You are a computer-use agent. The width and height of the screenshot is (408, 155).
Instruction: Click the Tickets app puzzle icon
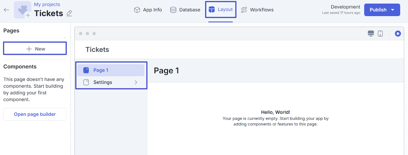click(22, 10)
